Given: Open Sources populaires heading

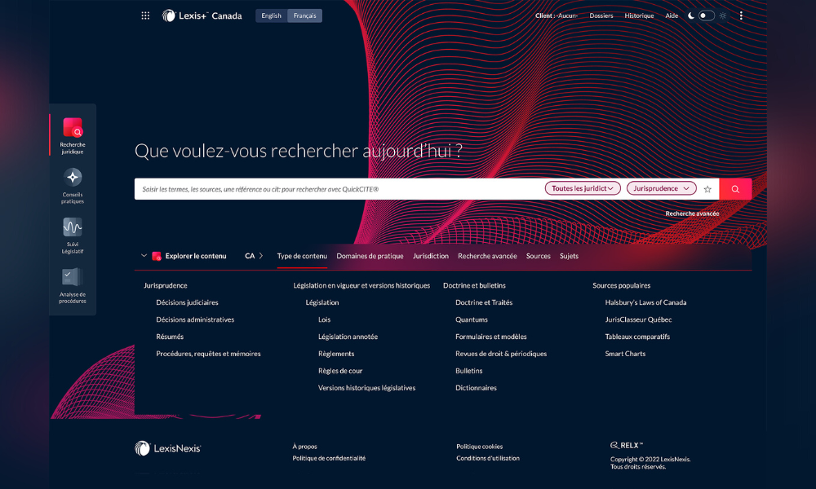Looking at the screenshot, I should (x=621, y=285).
